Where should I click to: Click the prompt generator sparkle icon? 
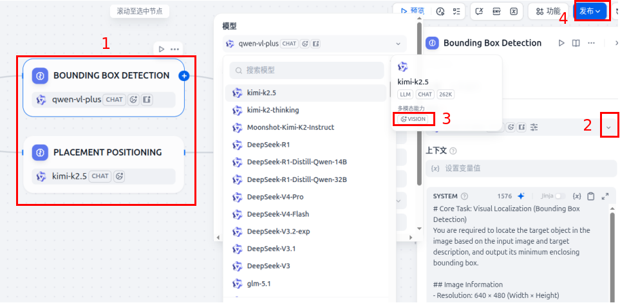click(521, 196)
